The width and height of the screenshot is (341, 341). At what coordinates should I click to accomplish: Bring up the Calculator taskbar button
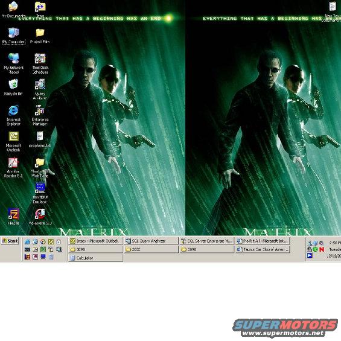(96, 258)
